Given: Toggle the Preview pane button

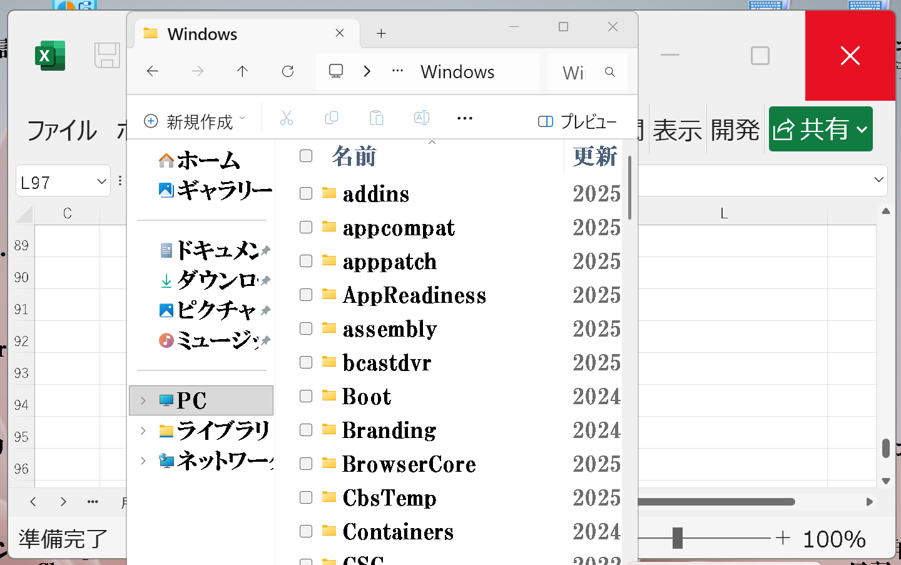Looking at the screenshot, I should tap(577, 121).
